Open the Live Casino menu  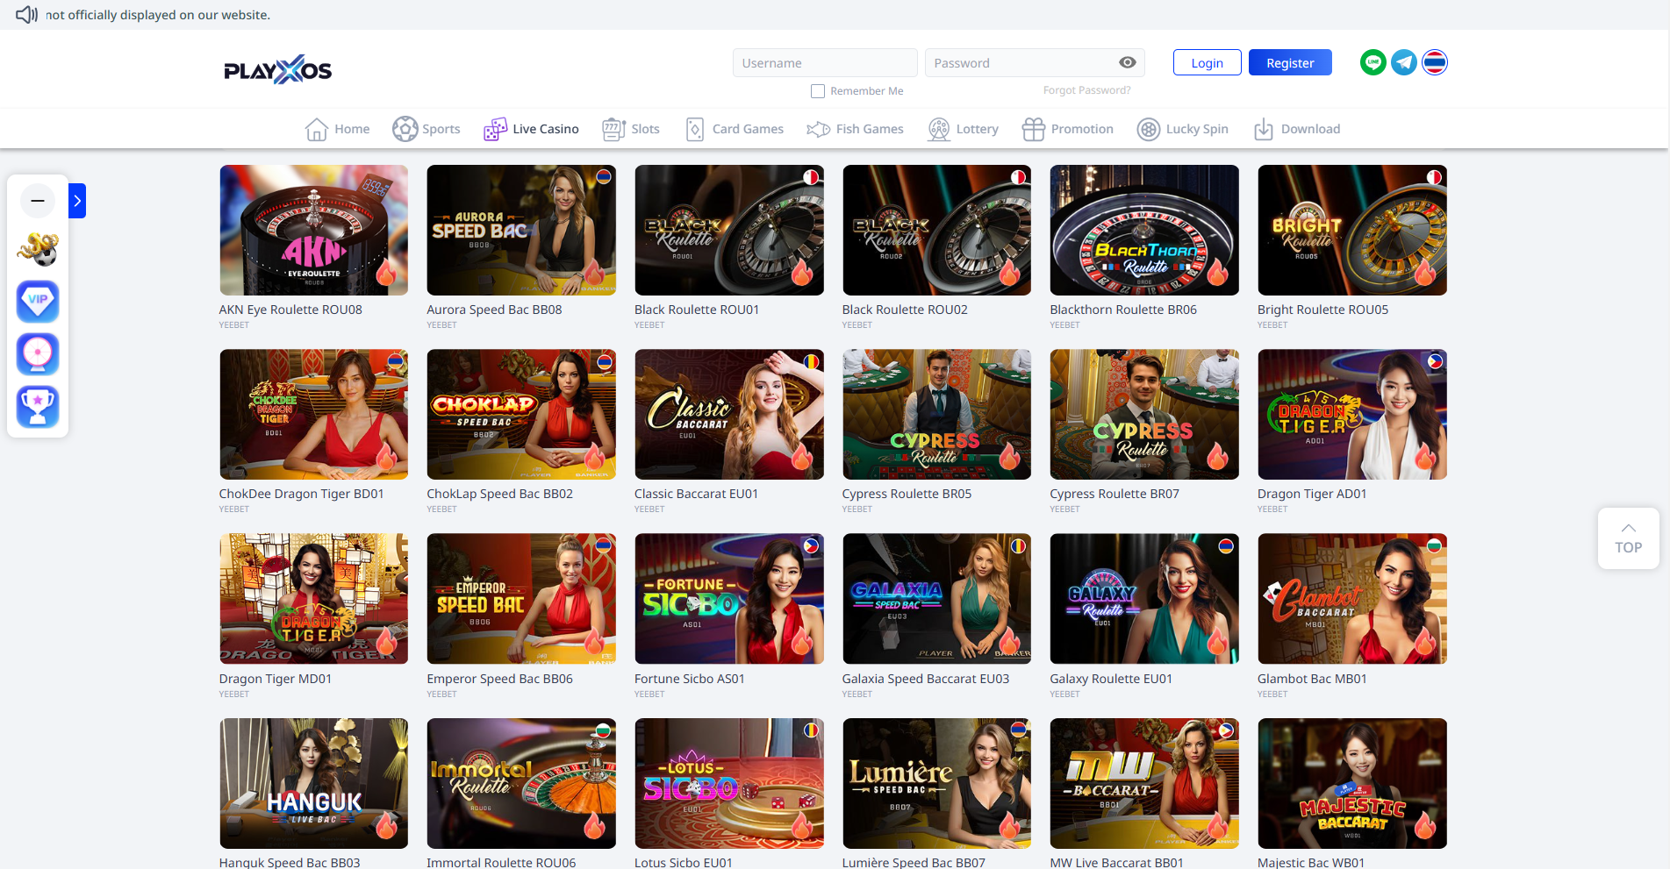[x=531, y=129]
